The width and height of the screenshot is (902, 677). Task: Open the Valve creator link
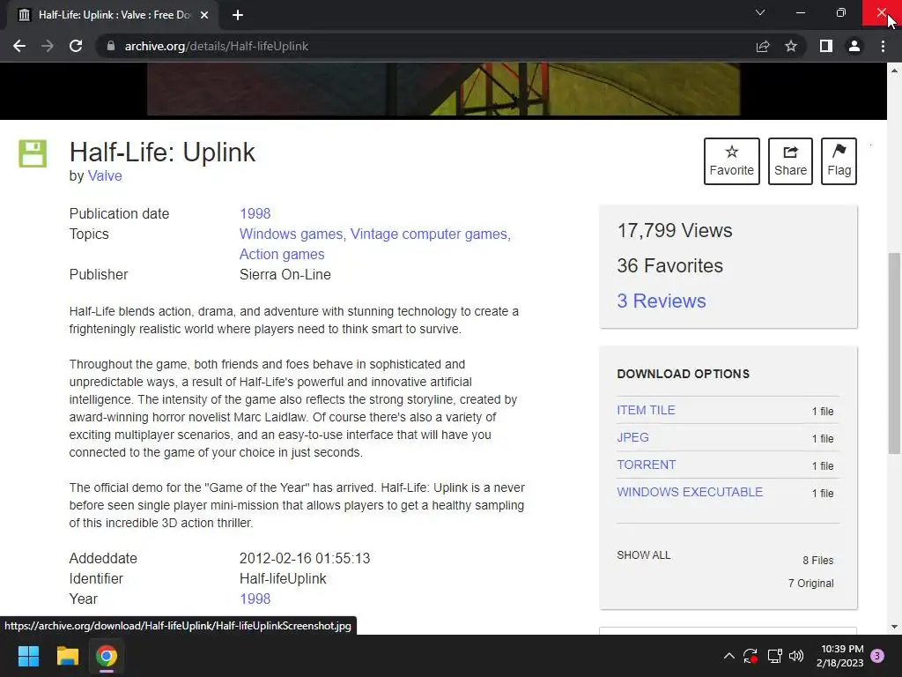(105, 175)
